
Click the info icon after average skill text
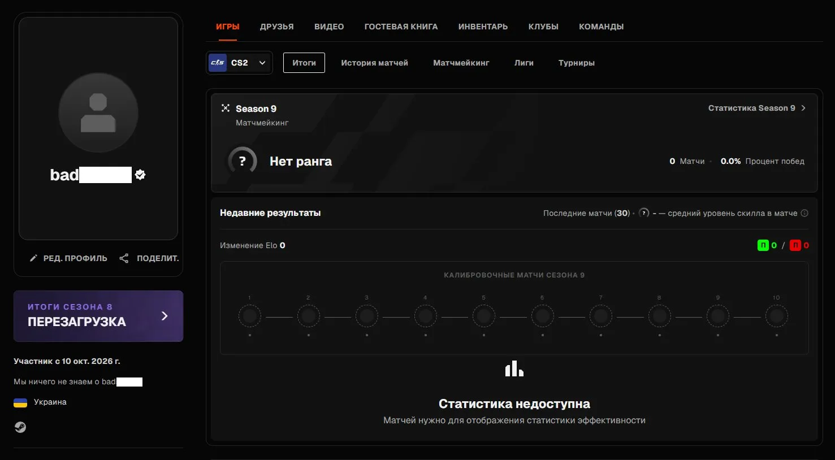pyautogui.click(x=804, y=213)
